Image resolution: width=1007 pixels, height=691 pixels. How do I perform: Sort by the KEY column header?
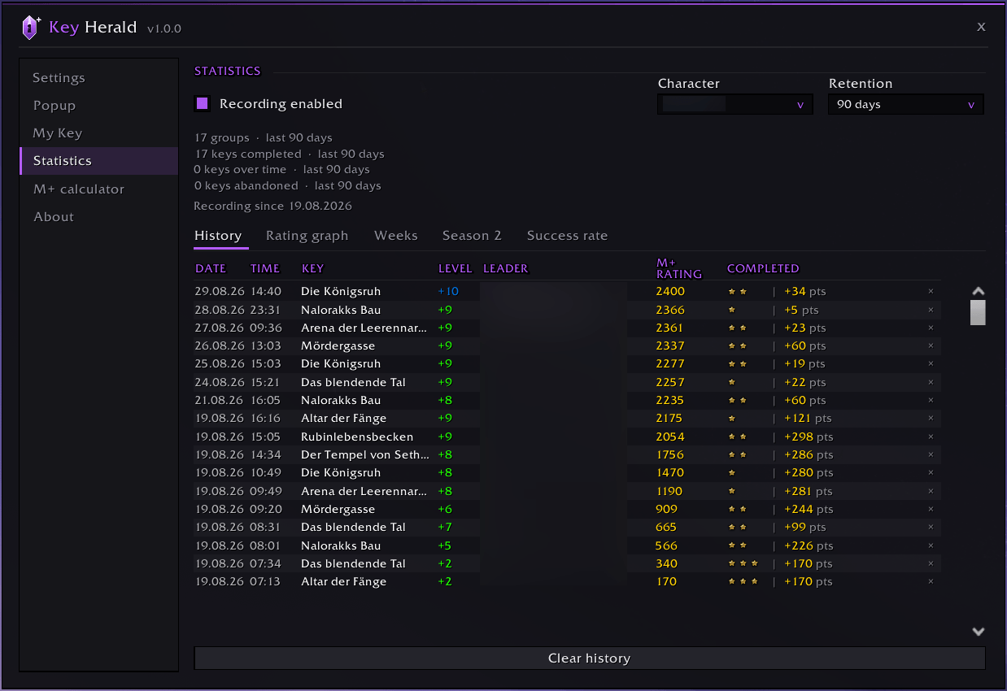coord(312,268)
